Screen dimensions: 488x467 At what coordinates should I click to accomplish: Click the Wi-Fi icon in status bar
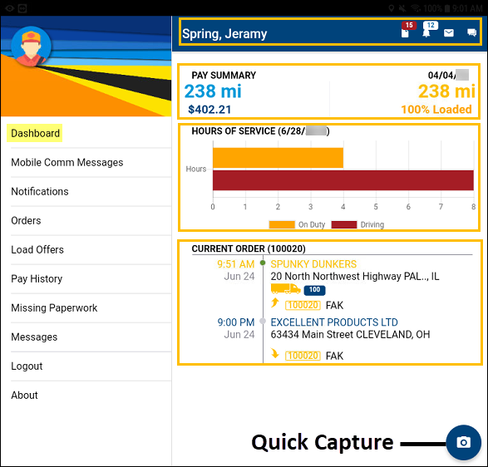click(x=416, y=8)
